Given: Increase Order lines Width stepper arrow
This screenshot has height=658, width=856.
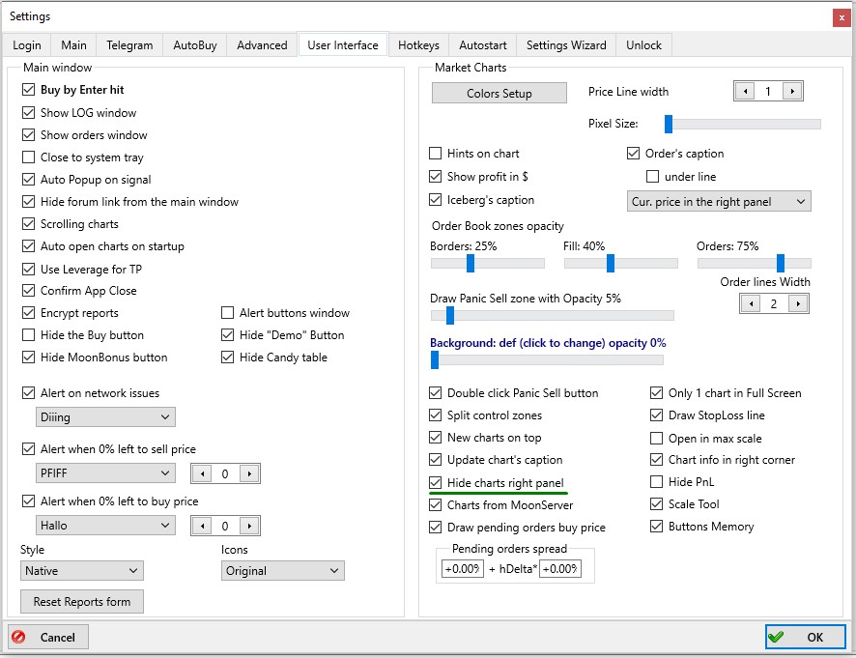Looking at the screenshot, I should tap(798, 303).
